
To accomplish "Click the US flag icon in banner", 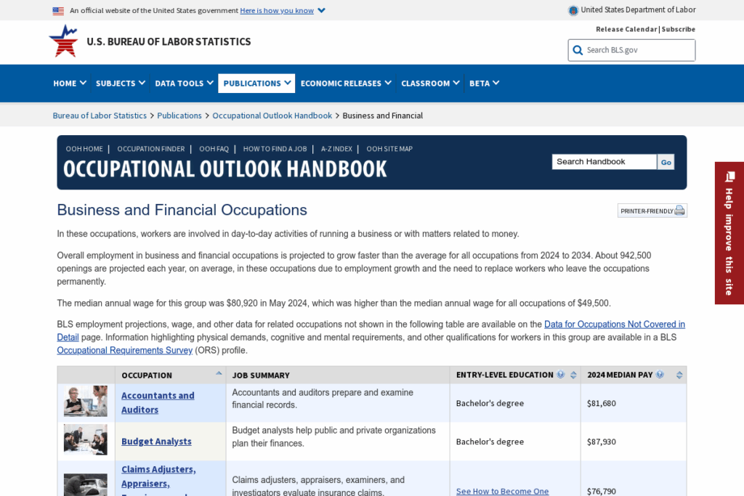I will coord(58,10).
